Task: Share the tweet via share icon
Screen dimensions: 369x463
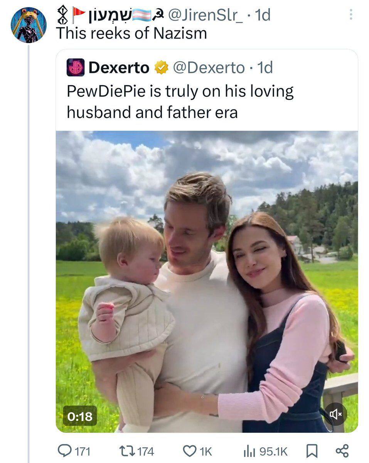Action: tap(342, 451)
